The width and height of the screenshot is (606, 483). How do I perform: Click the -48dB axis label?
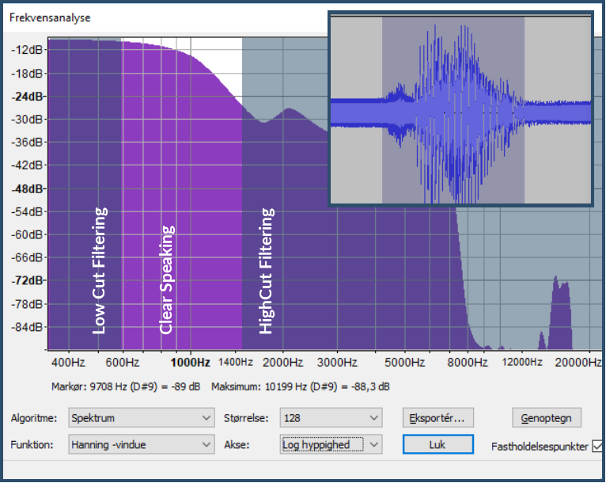(28, 189)
